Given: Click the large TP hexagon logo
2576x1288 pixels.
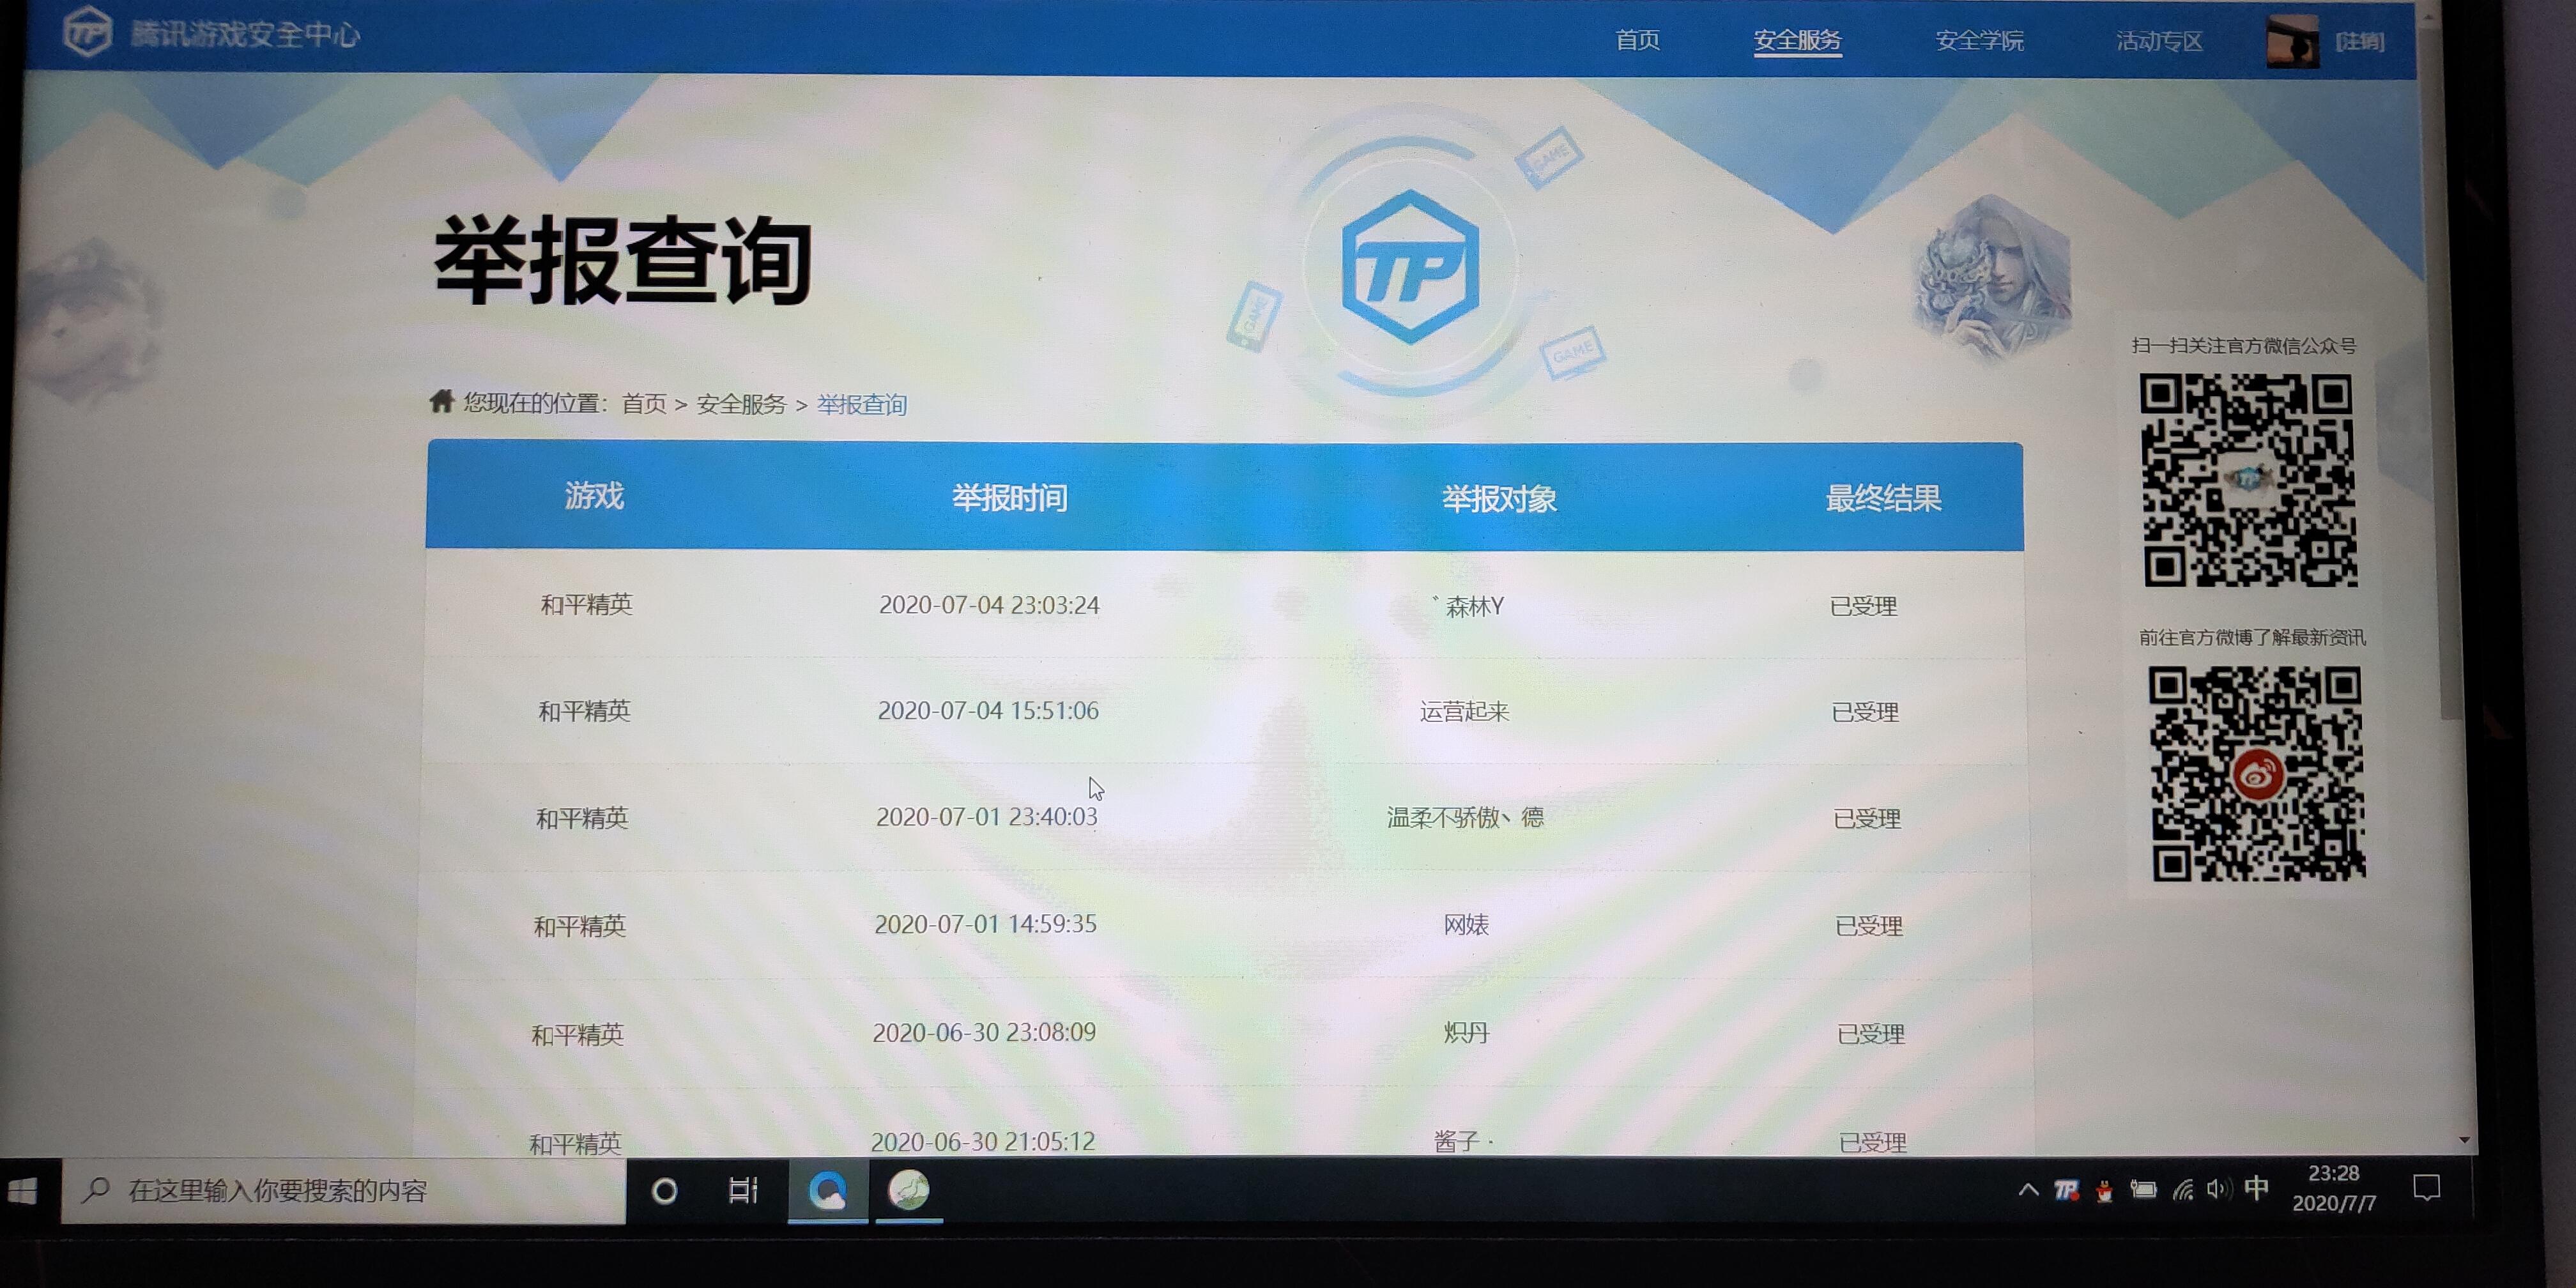Looking at the screenshot, I should tap(1410, 267).
